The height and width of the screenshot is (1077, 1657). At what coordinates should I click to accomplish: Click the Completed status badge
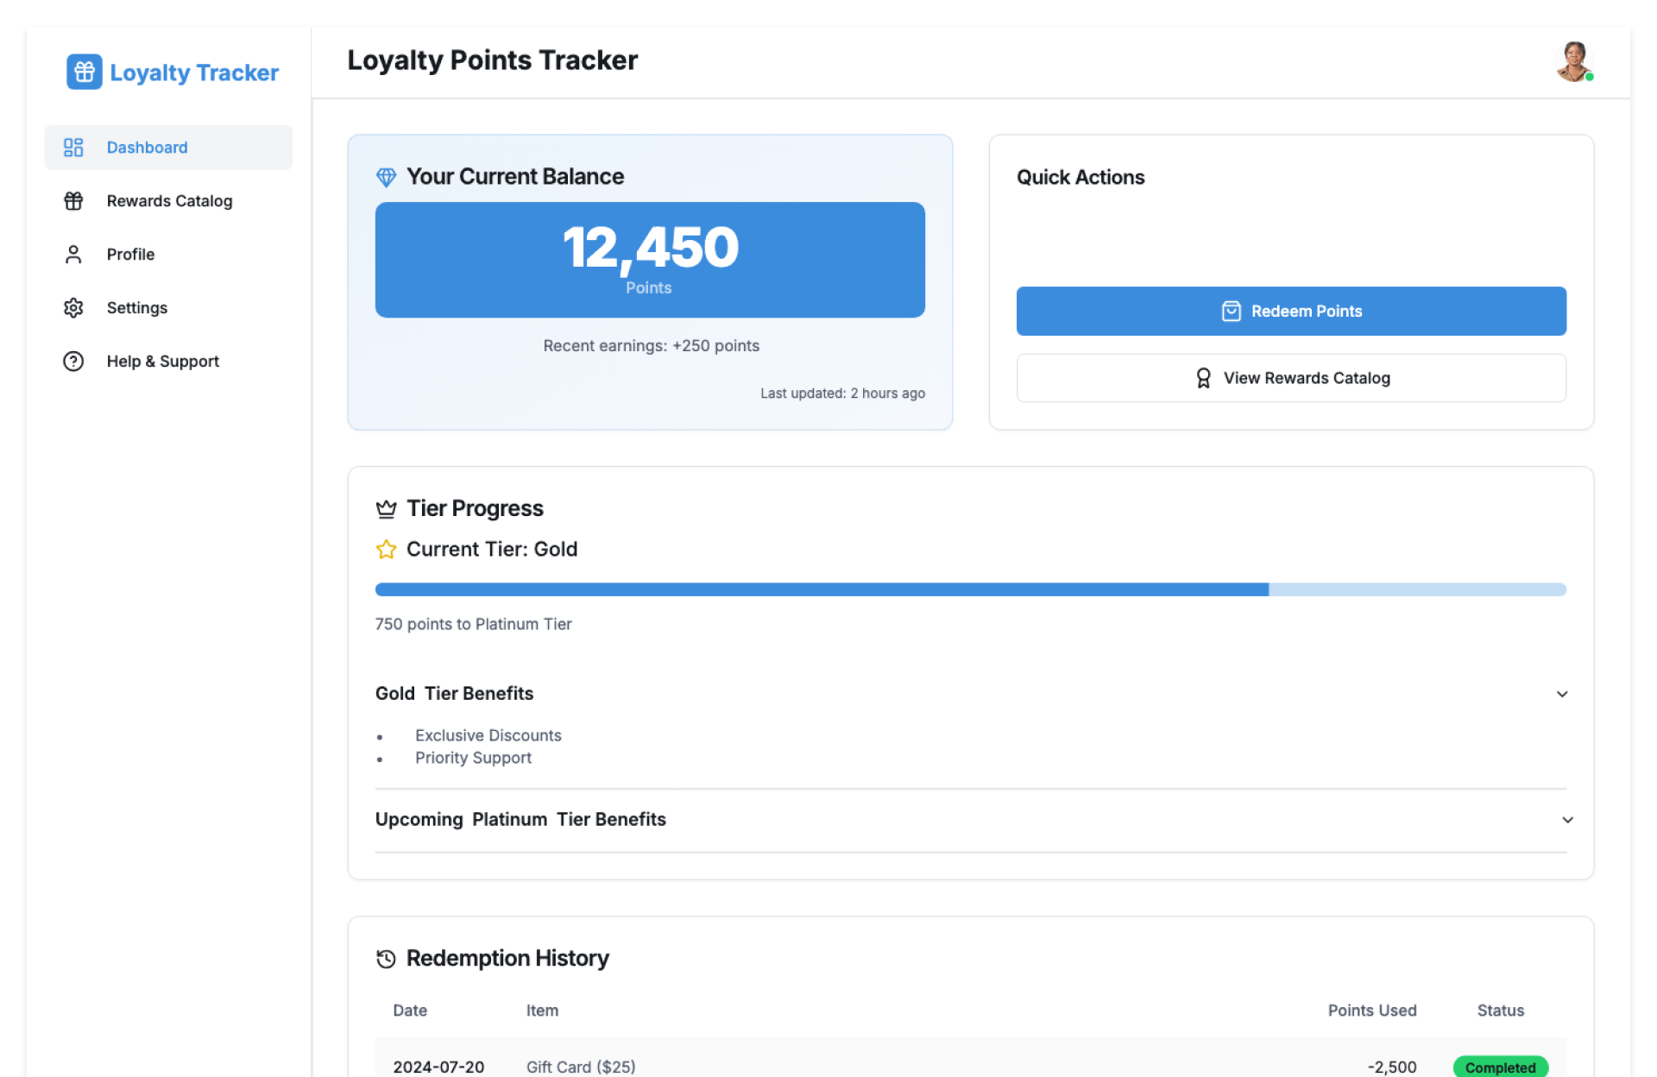click(1500, 1068)
